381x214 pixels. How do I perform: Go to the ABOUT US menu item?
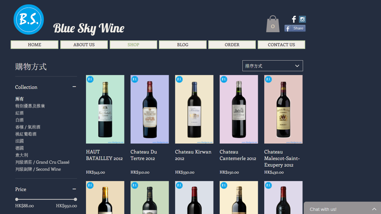click(84, 45)
